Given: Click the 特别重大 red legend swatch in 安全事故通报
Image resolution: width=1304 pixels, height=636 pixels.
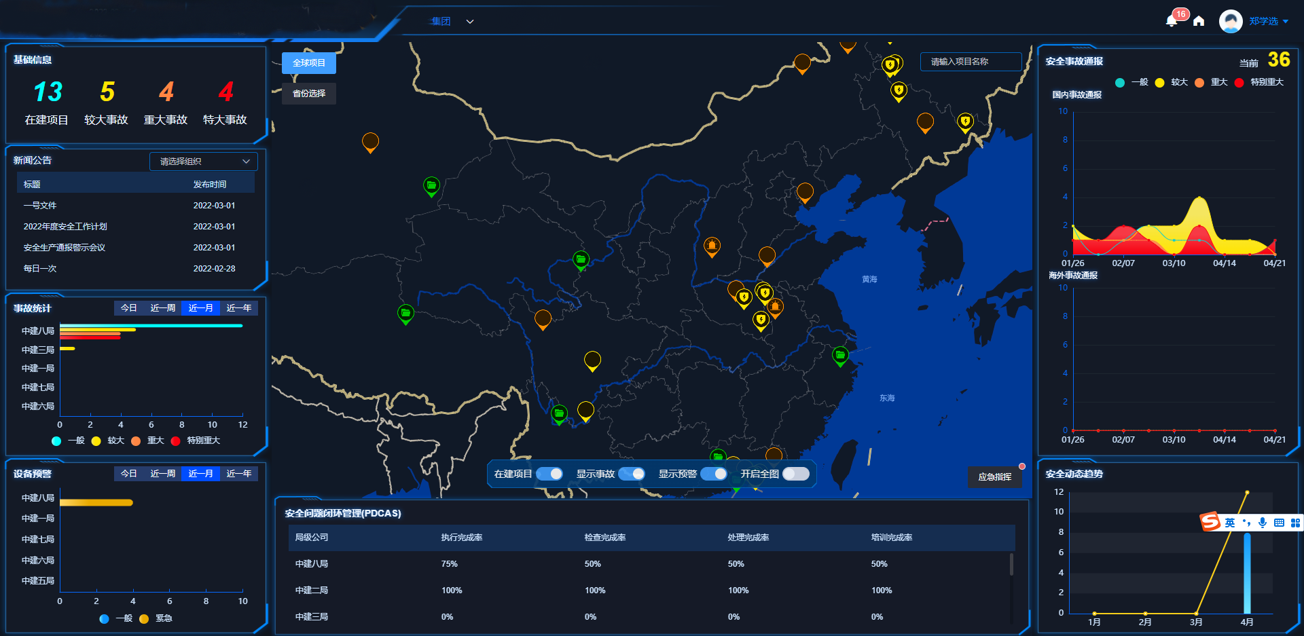Looking at the screenshot, I should (1239, 83).
